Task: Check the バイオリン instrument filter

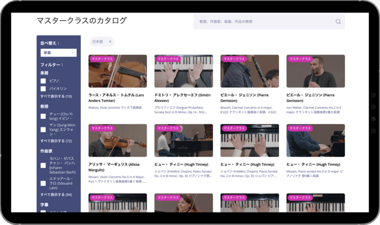Action: point(43,89)
